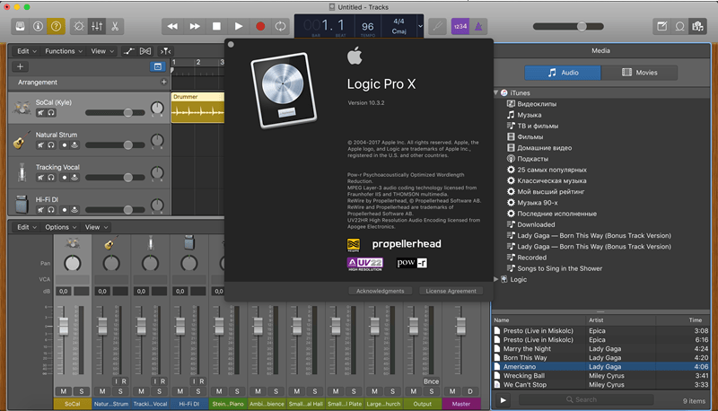This screenshot has width=718, height=411.
Task: Add arrangement marker with plus icon
Action: point(163,82)
